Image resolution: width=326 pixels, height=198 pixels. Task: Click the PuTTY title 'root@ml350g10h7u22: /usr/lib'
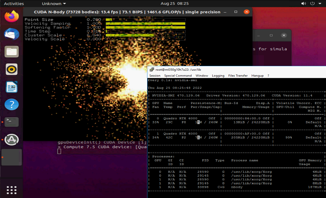(x=178, y=70)
